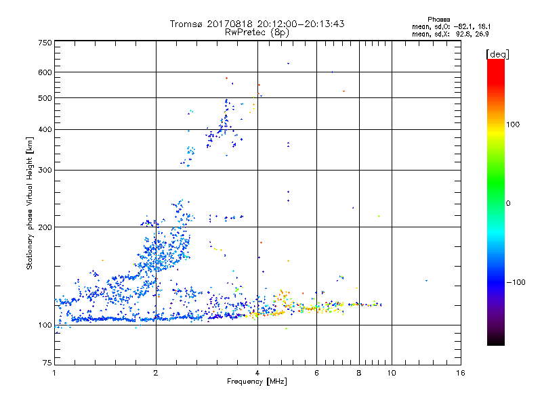
Task: Click the 'Stationary phase Virtual Height [km]' axis label
Action: point(30,203)
